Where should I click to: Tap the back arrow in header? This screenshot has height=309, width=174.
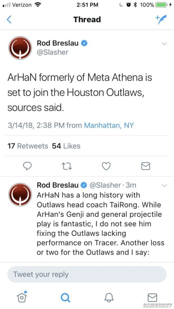[x=9, y=20]
